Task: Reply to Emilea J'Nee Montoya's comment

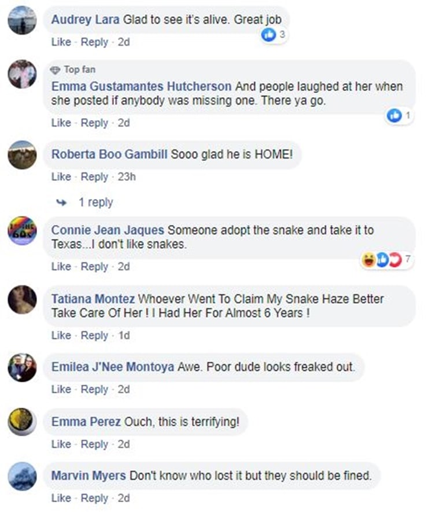Action: [94, 390]
